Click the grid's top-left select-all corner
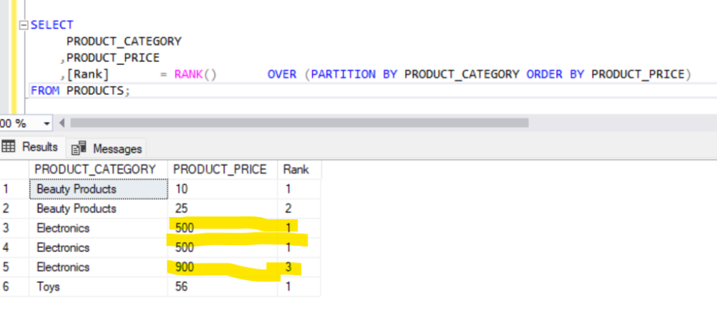Image resolution: width=717 pixels, height=311 pixels. tap(14, 170)
